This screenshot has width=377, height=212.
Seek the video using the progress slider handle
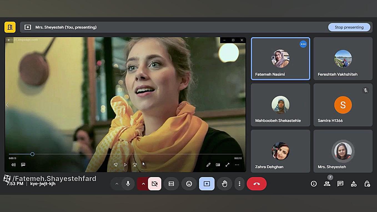click(x=32, y=154)
